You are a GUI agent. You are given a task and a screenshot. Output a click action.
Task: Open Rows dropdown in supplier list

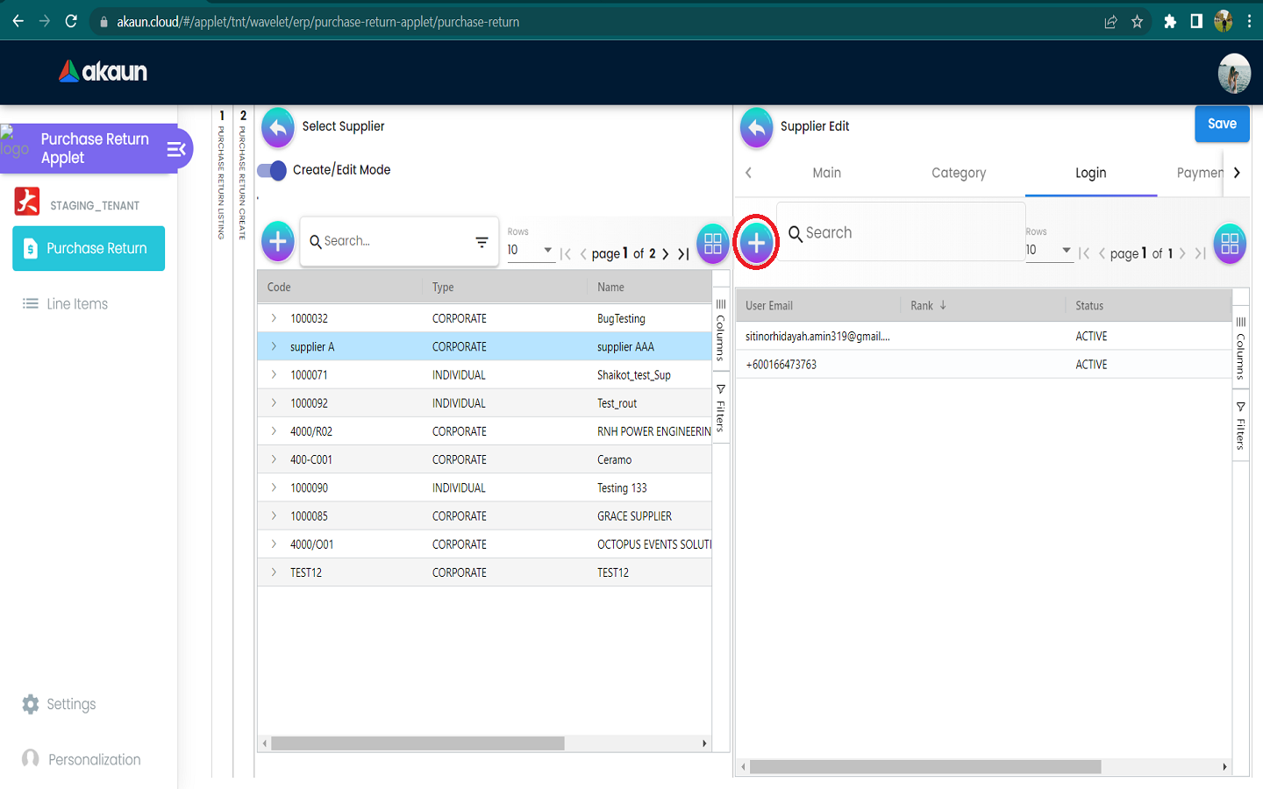point(530,250)
